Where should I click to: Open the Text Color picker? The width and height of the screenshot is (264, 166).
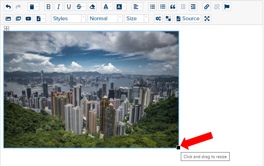coord(107,7)
